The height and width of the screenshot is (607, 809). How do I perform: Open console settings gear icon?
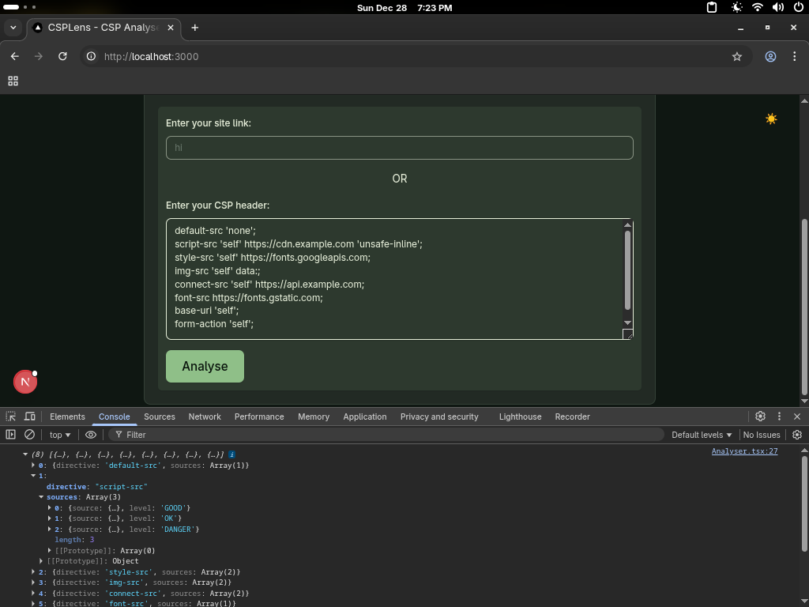pos(796,435)
